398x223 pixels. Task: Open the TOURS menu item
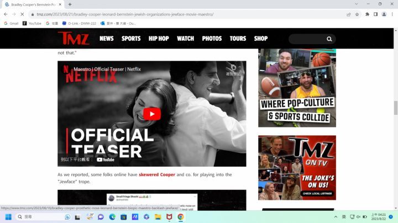pyautogui.click(x=238, y=39)
